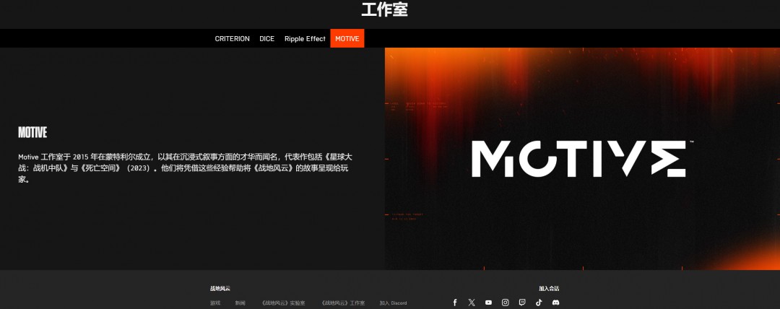Image resolution: width=780 pixels, height=309 pixels.
Task: Click the large MOTIVE logo banner image
Action: pyautogui.click(x=583, y=159)
